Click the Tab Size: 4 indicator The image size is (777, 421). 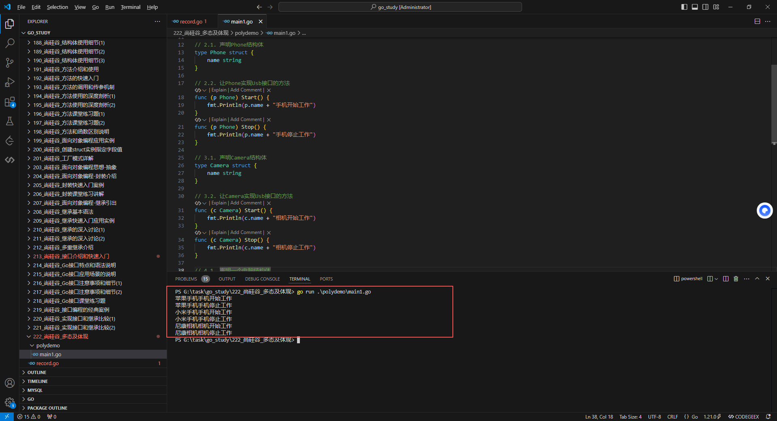point(631,417)
